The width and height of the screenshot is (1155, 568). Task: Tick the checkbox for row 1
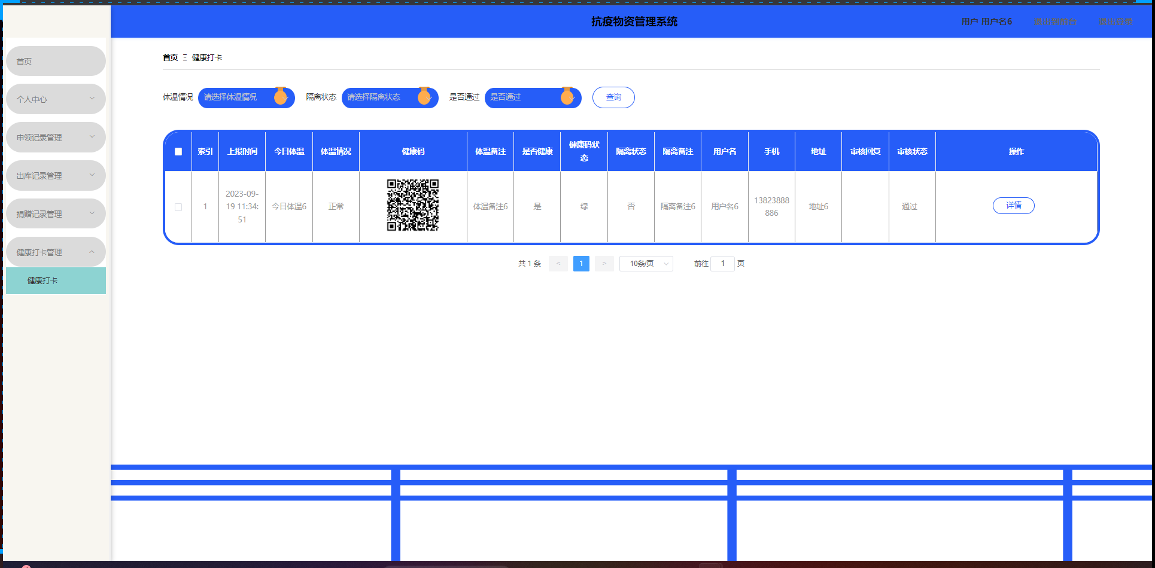178,207
